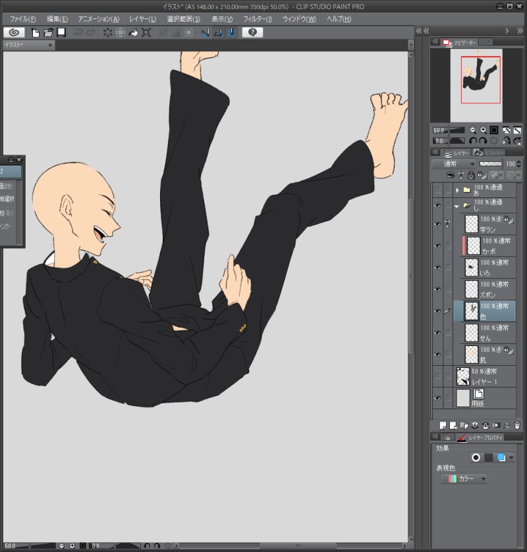
Task: Click the layer opacity slider
Action: tap(490, 164)
